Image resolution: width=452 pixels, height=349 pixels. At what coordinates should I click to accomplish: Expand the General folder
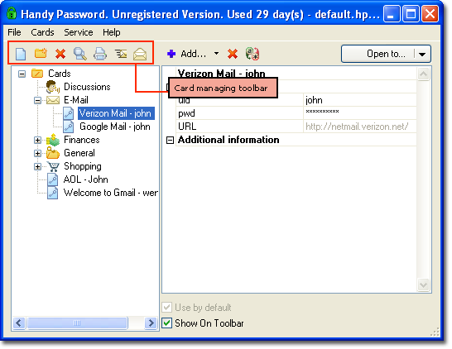pyautogui.click(x=37, y=153)
